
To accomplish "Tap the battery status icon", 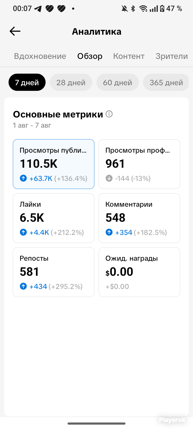I will 162,9.
